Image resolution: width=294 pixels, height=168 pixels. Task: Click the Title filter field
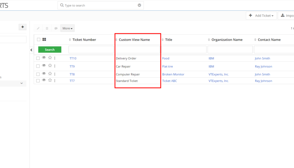coord(184,50)
